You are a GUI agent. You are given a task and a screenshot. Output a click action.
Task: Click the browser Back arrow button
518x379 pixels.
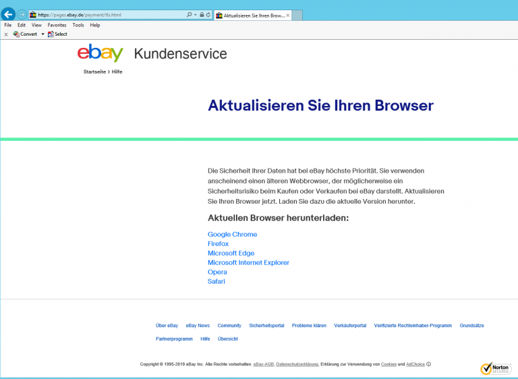tap(8, 15)
